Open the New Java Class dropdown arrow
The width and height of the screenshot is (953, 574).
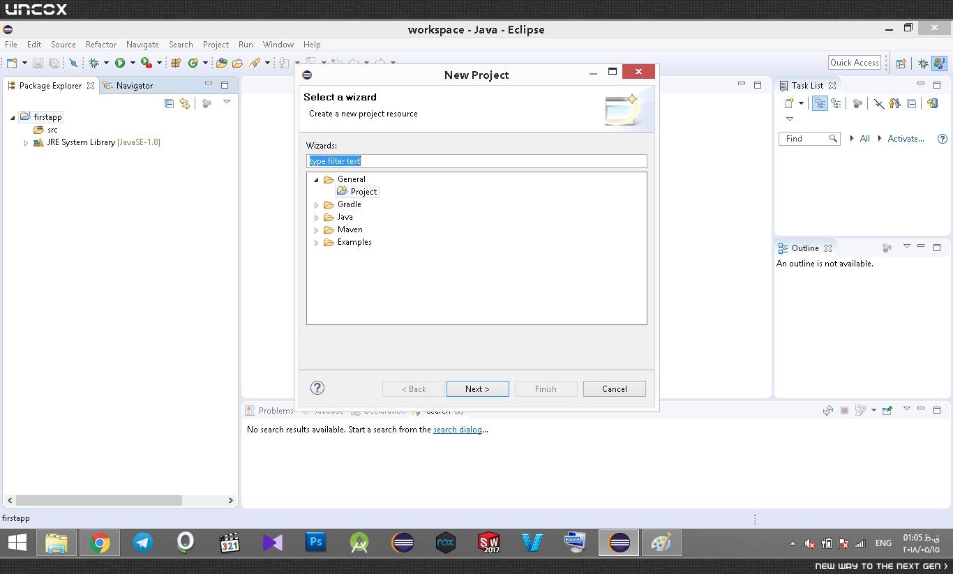(205, 63)
